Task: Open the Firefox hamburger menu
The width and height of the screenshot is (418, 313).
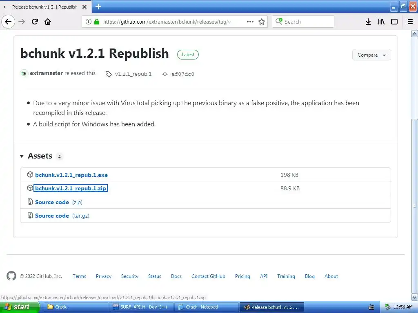Action: point(410,22)
